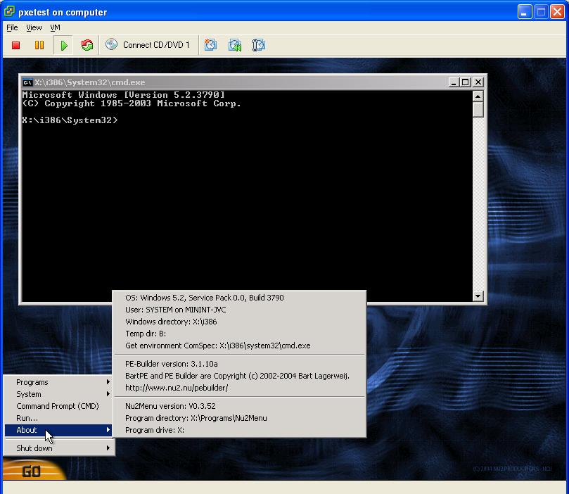The height and width of the screenshot is (494, 569).
Task: Open the http://www.nu2.nu/pebuilder/ link
Action: pos(240,388)
